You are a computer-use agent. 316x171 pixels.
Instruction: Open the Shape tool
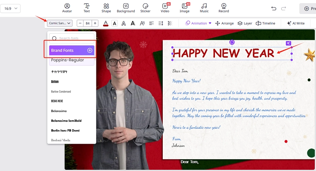tap(106, 8)
